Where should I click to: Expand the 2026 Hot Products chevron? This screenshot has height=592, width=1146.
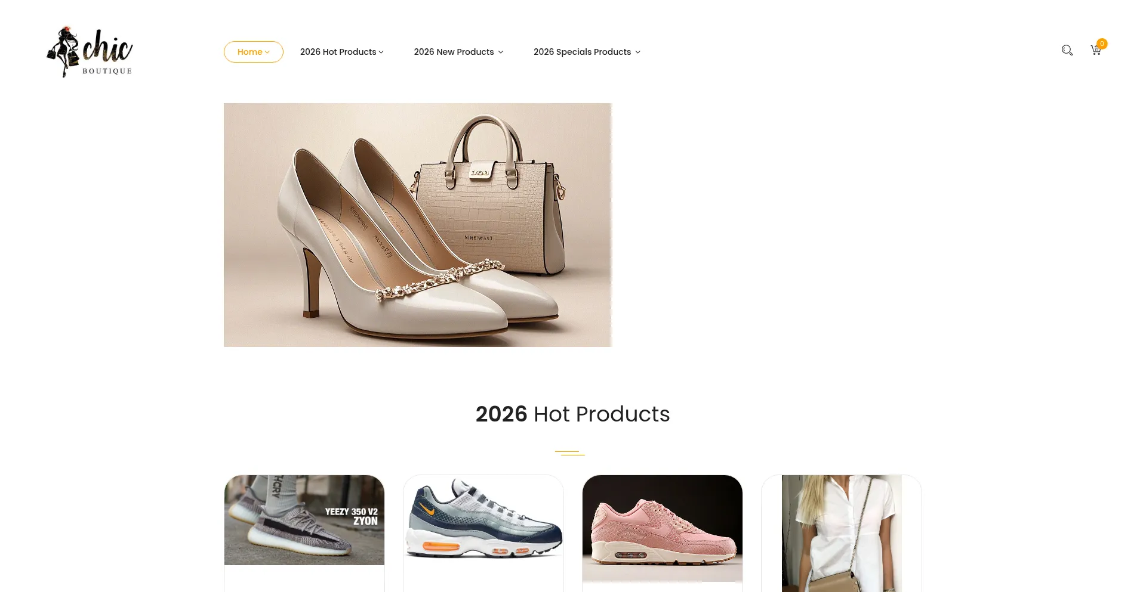381,52
